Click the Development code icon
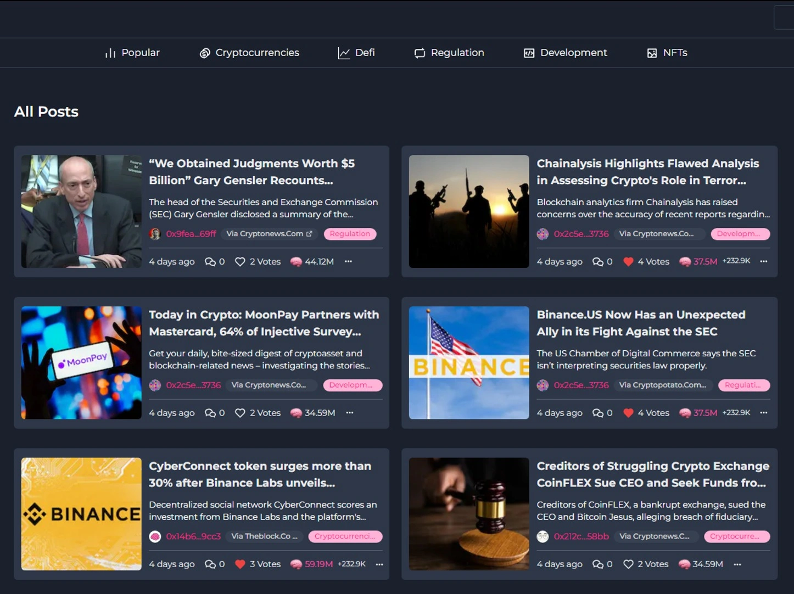794x594 pixels. point(529,53)
